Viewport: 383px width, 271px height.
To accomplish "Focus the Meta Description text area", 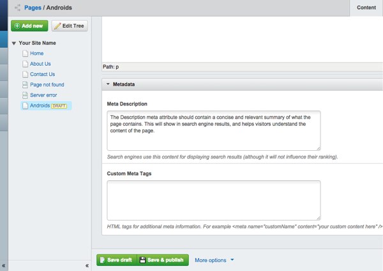I will tap(214, 131).
